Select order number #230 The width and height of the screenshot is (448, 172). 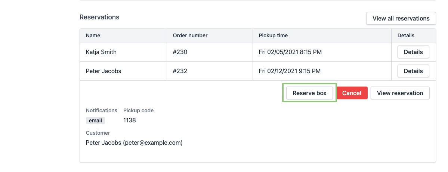[x=180, y=52]
